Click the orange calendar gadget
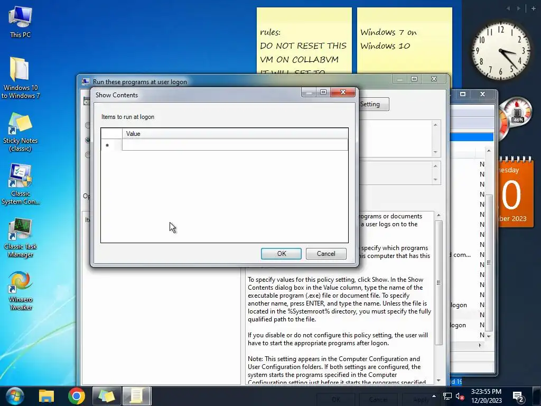541x406 pixels. [x=515, y=192]
